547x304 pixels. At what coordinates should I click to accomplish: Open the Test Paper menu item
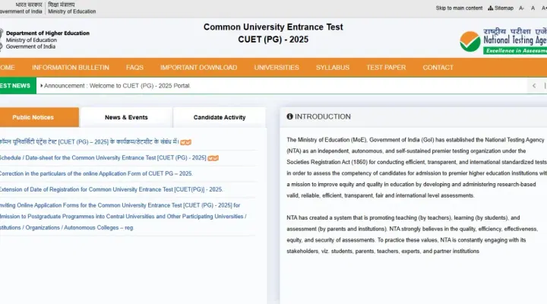[386, 68]
